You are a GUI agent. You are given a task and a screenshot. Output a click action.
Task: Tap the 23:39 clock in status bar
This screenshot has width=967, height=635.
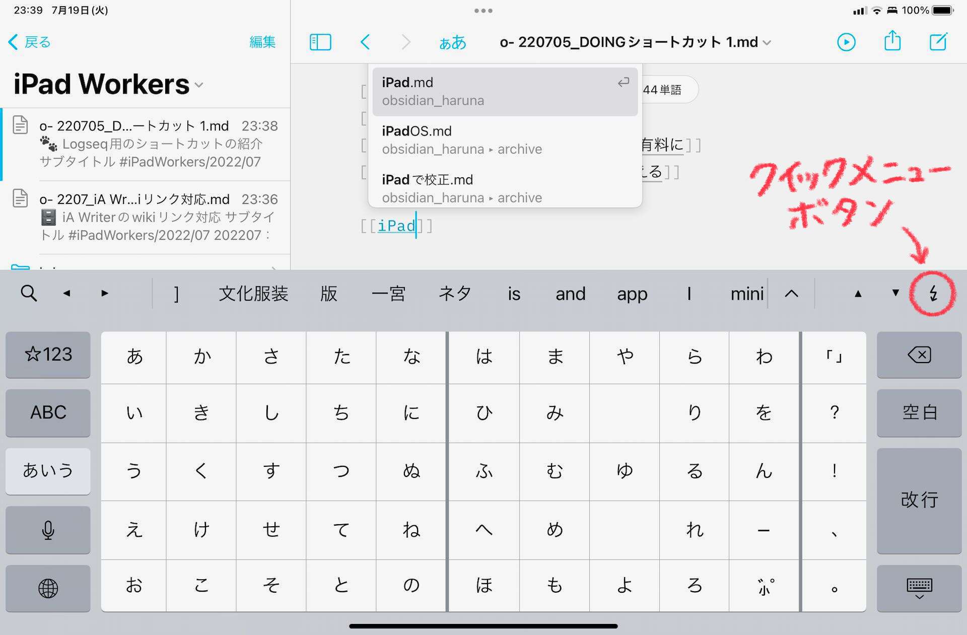28,10
